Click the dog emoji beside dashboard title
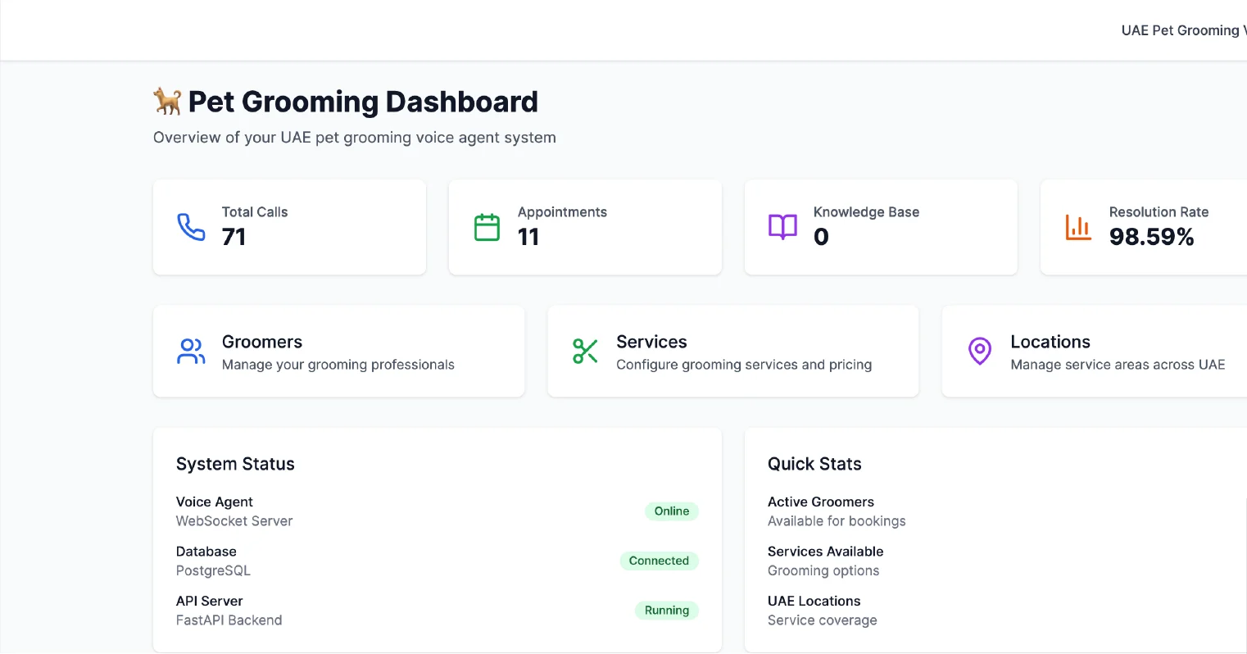The width and height of the screenshot is (1247, 654). point(168,102)
